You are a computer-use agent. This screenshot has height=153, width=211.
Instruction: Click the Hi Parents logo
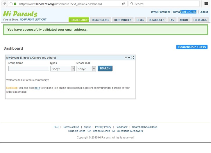[x=20, y=14]
